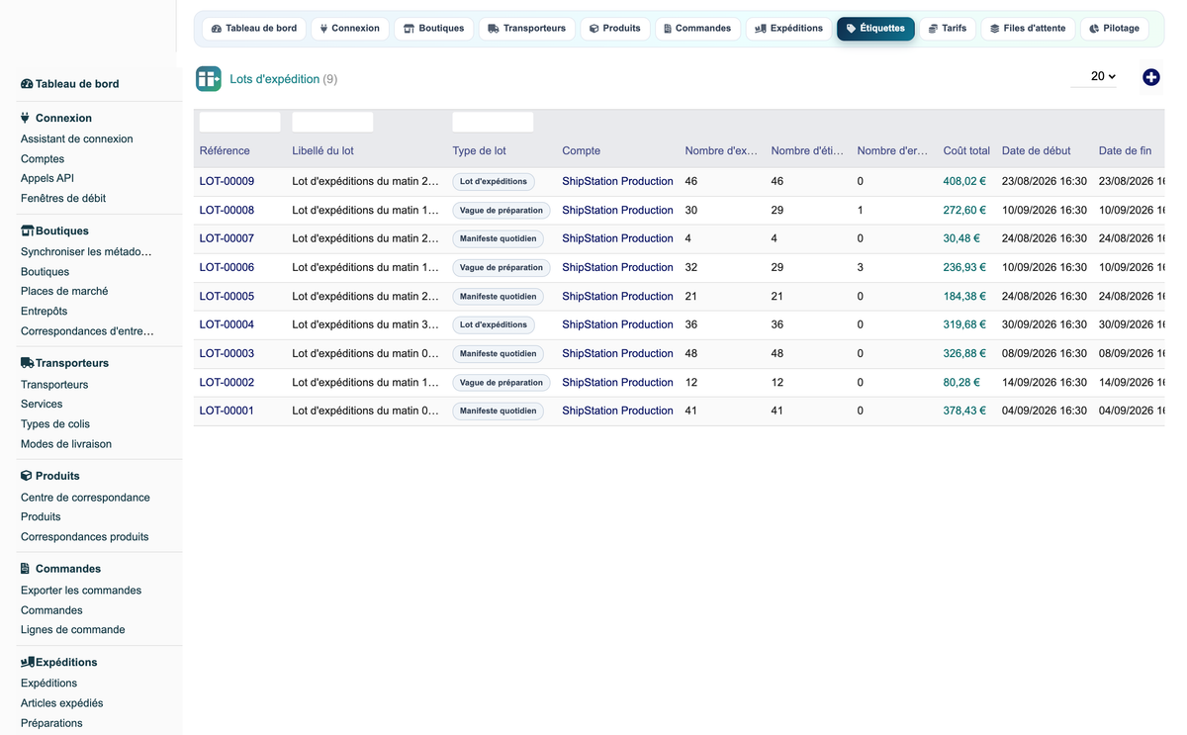The height and width of the screenshot is (735, 1187).
Task: Click the Tableau de bord sidebar gauge icon
Action: [x=27, y=84]
